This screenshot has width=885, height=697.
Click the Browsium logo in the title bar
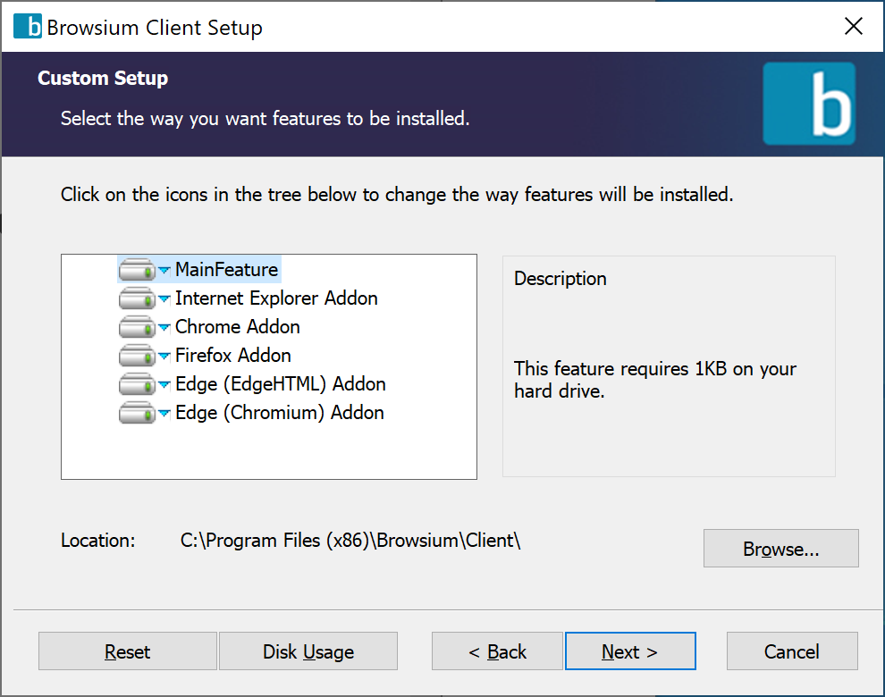[26, 26]
